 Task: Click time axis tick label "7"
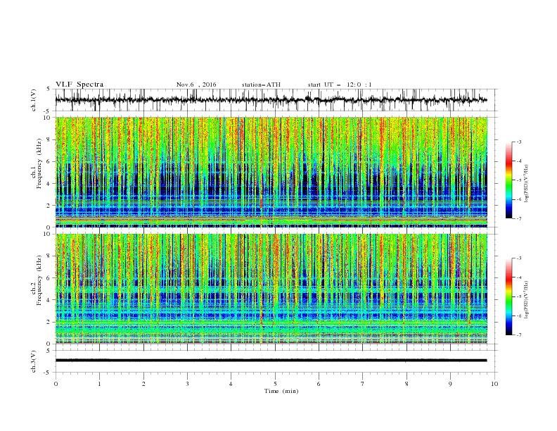pos(363,384)
